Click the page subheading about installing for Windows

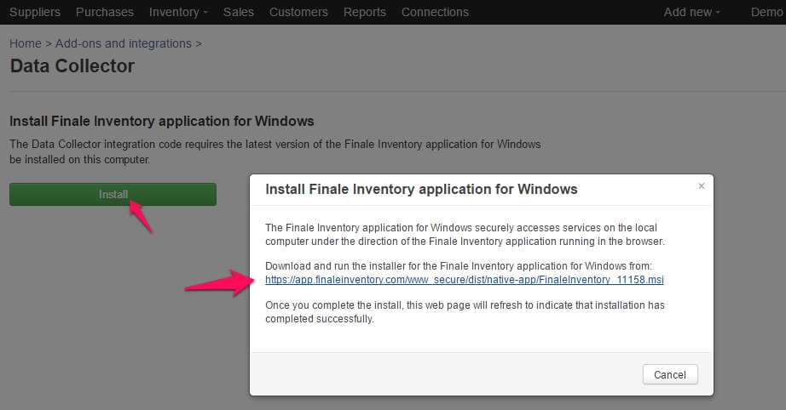[161, 121]
